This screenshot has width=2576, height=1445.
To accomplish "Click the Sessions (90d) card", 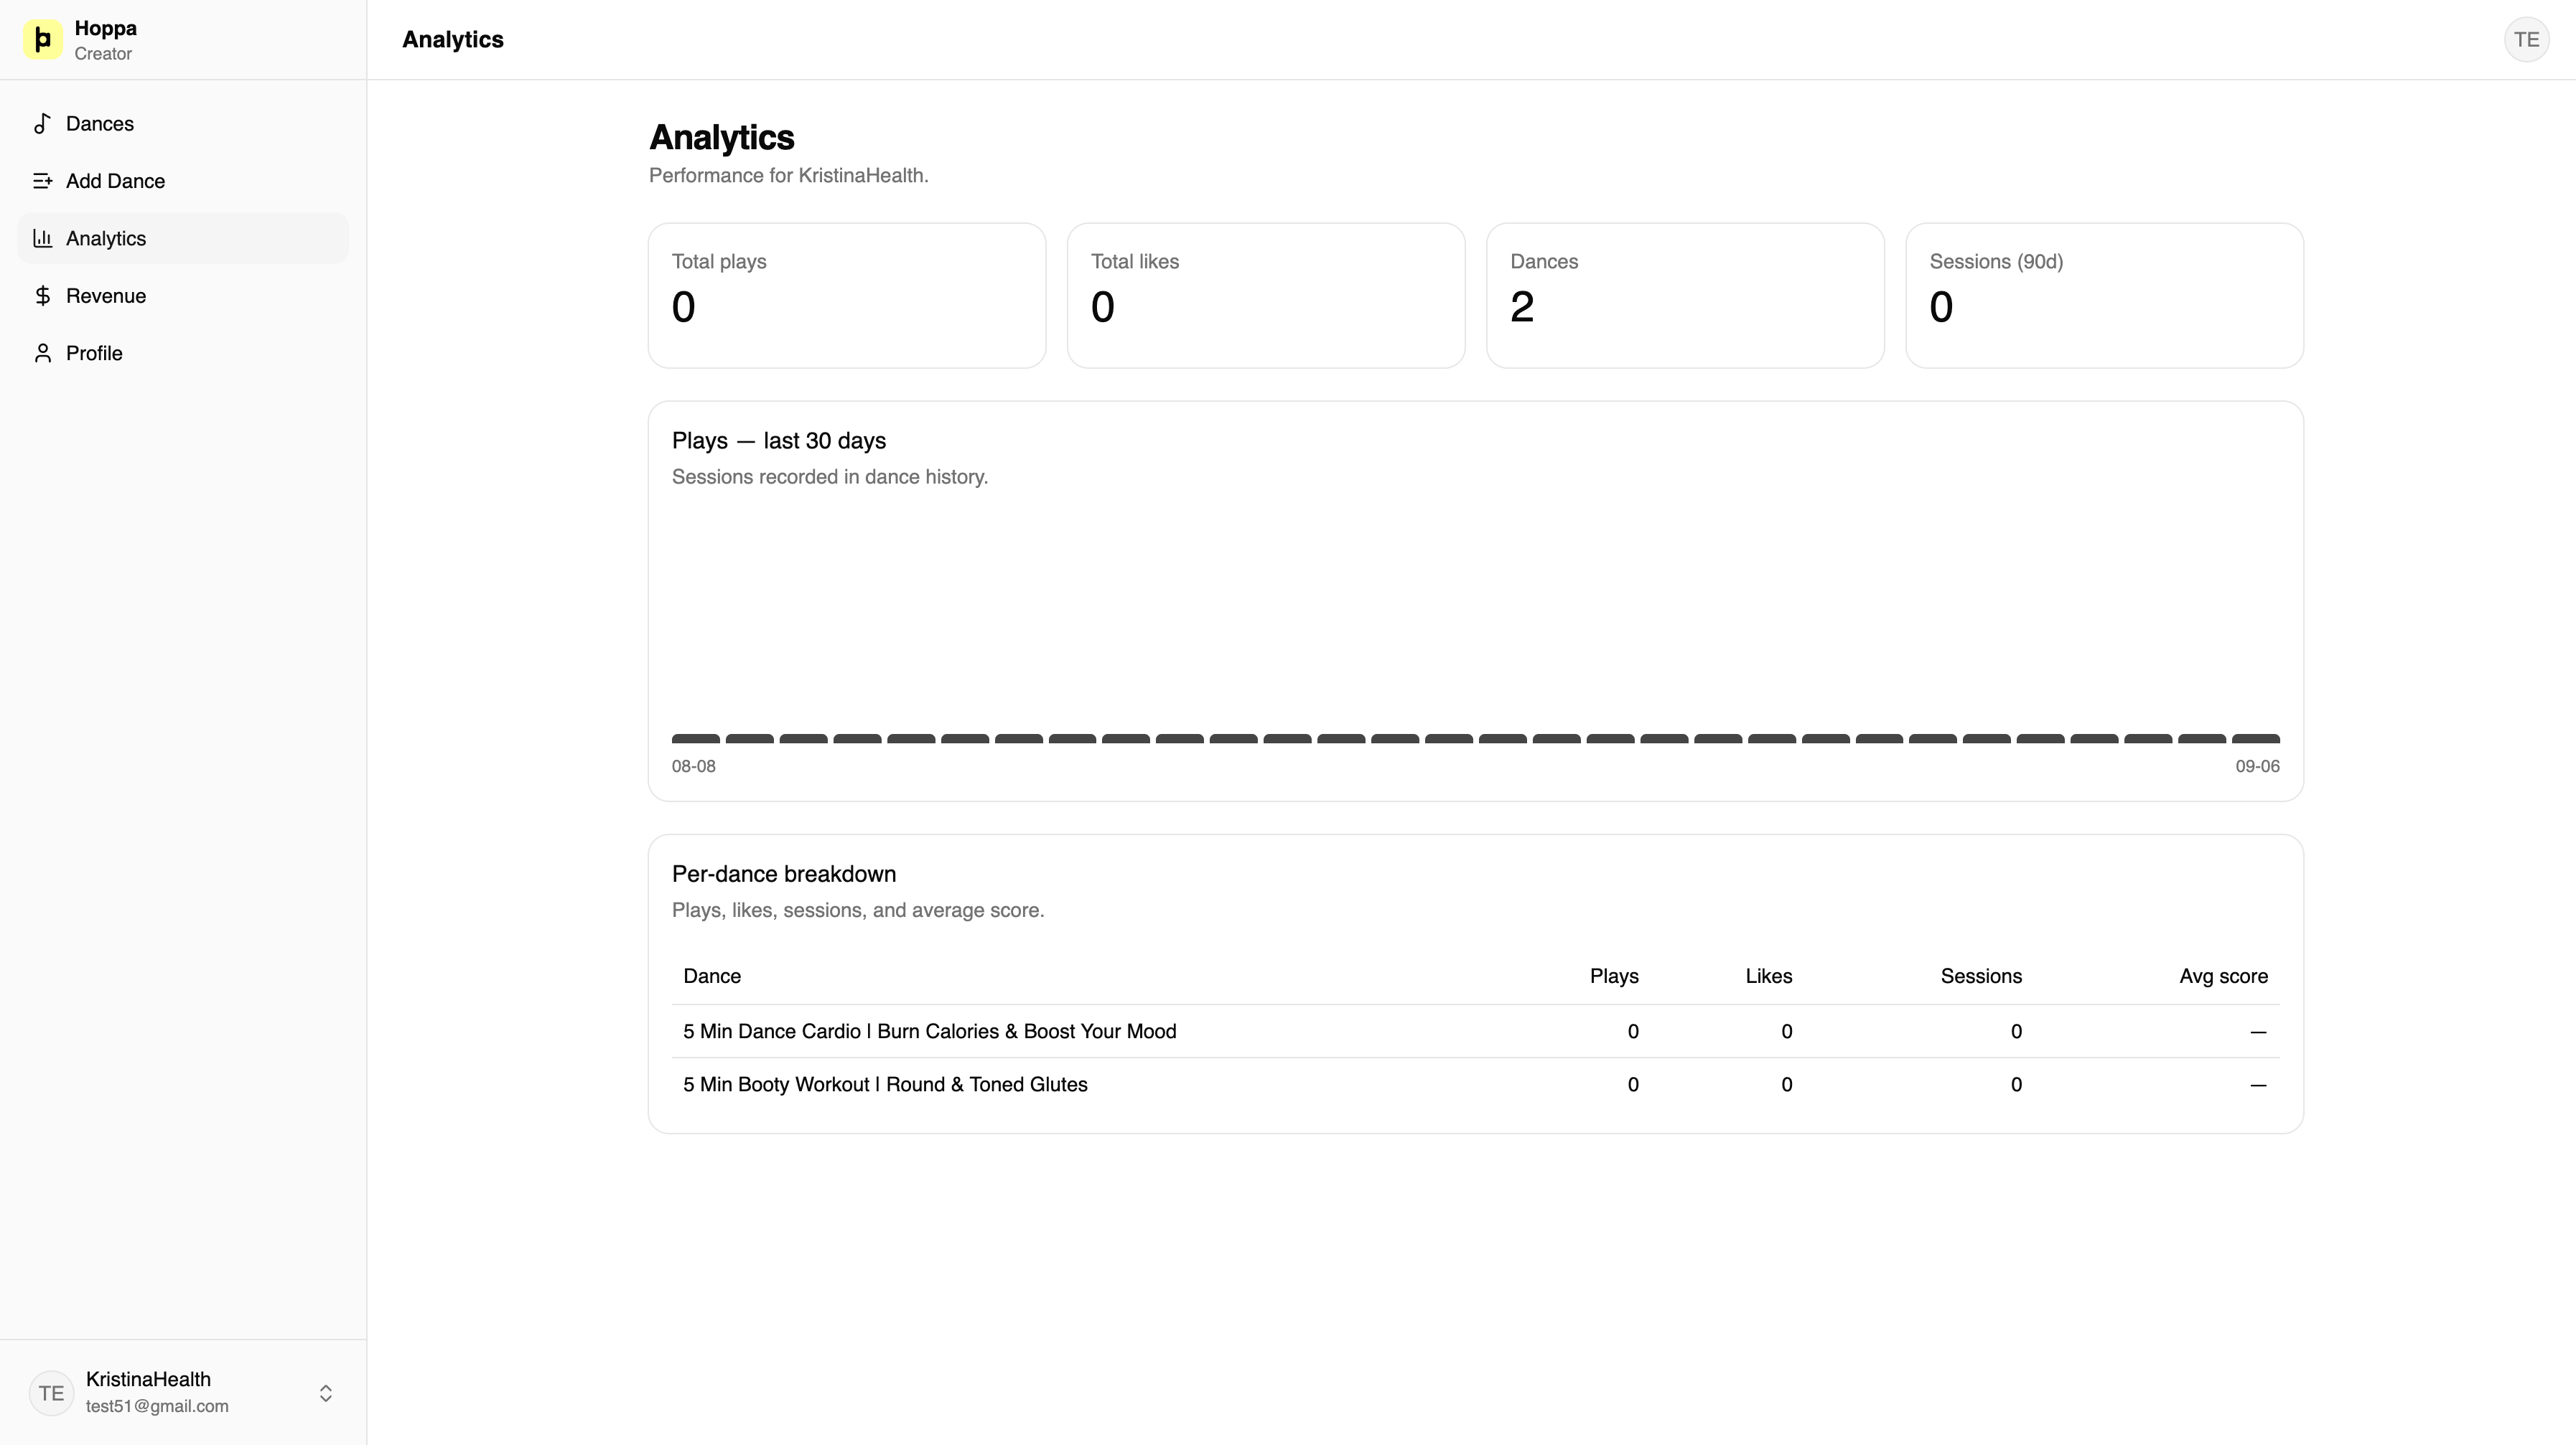I will click(2104, 296).
